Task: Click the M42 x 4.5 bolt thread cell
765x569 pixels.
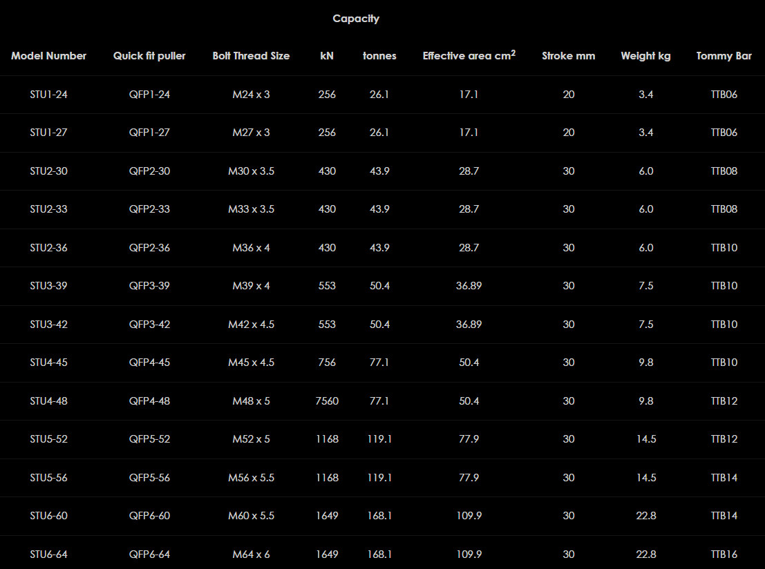Action: [251, 325]
